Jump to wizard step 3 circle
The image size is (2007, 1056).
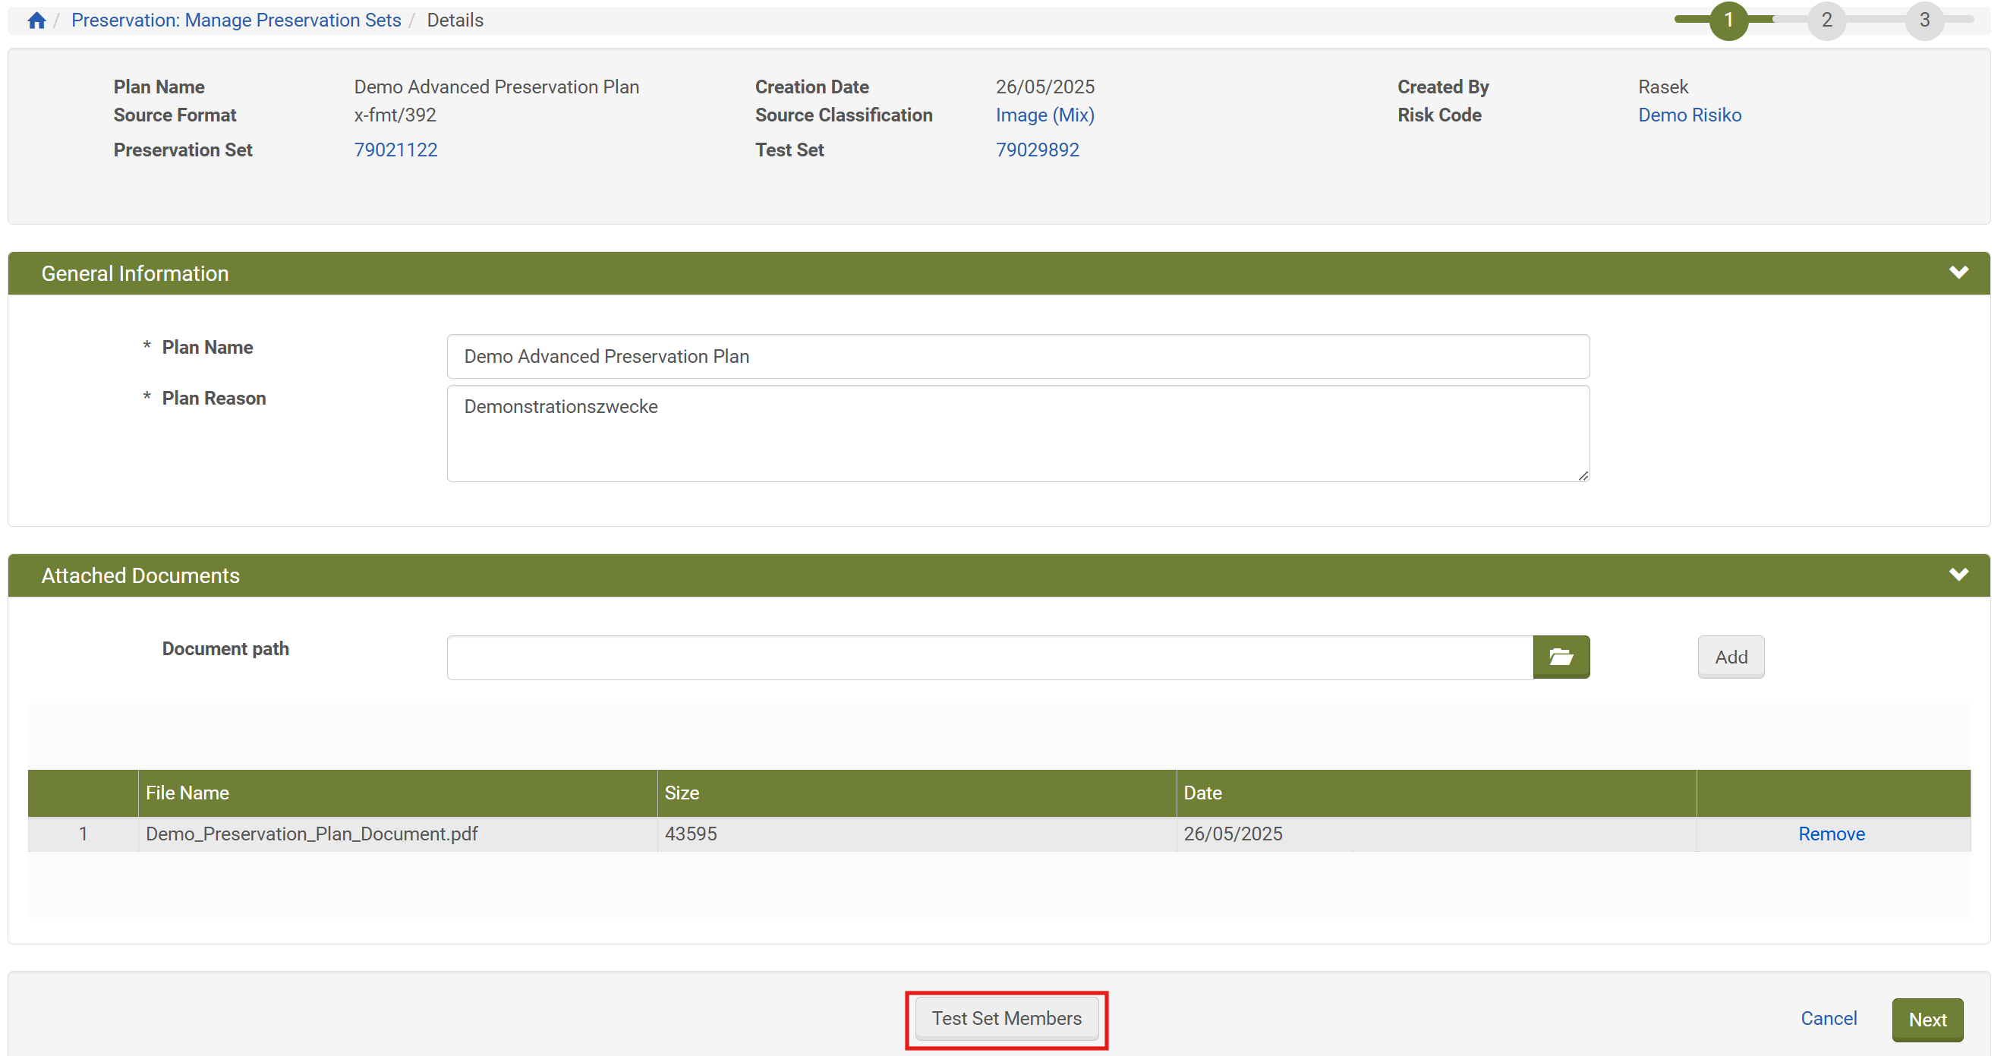[x=1924, y=20]
